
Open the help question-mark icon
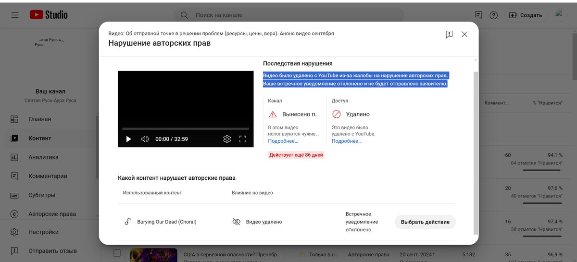click(493, 15)
